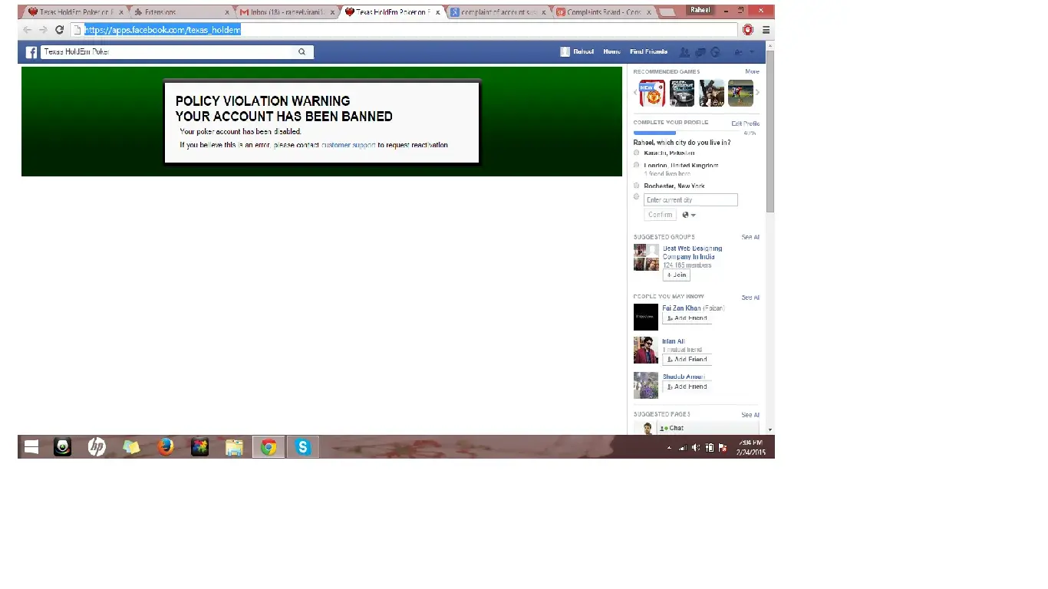Click the Enter current city field
1048x589 pixels.
click(690, 200)
